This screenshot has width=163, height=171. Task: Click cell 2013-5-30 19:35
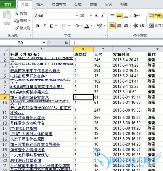click(x=129, y=110)
